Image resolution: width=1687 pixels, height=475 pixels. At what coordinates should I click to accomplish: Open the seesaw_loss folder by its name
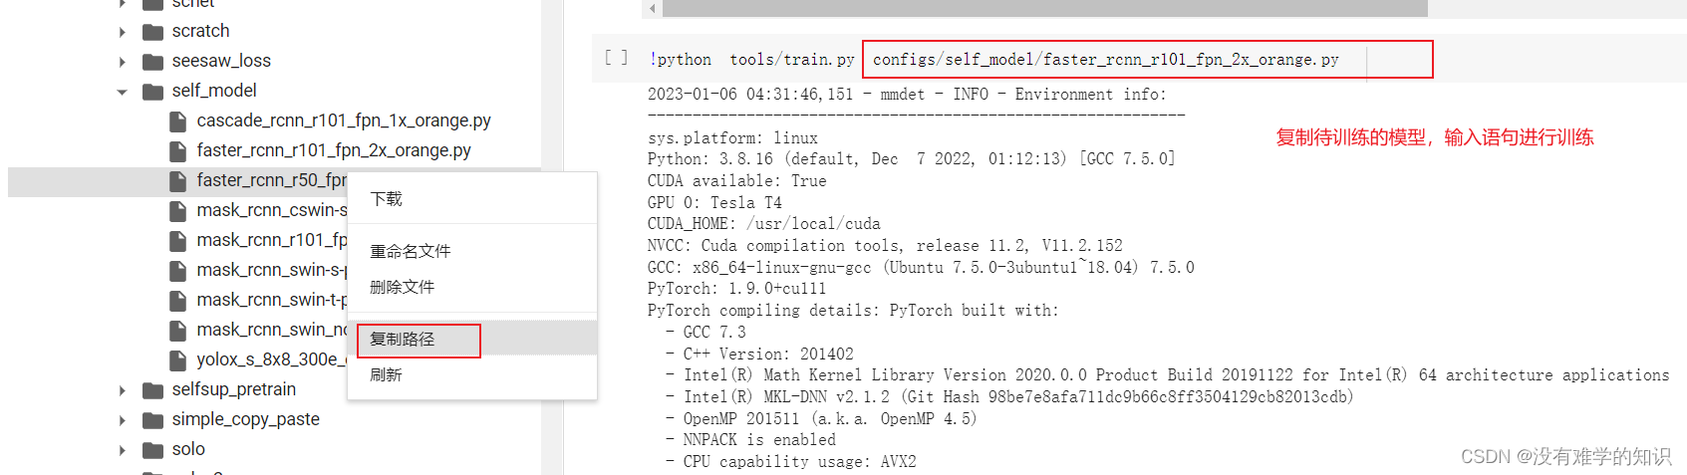221,61
